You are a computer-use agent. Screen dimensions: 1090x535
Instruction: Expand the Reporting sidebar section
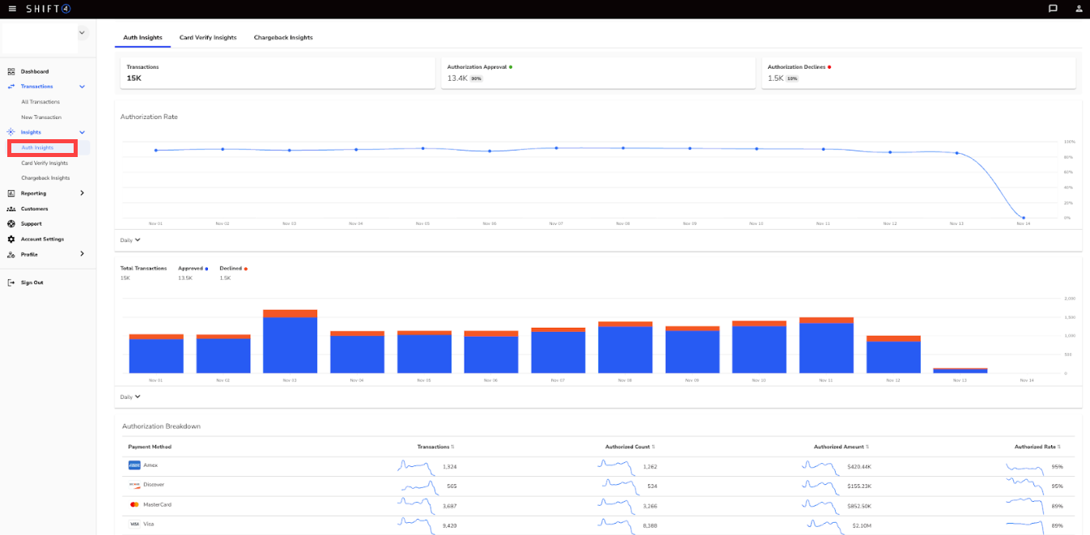click(x=82, y=193)
